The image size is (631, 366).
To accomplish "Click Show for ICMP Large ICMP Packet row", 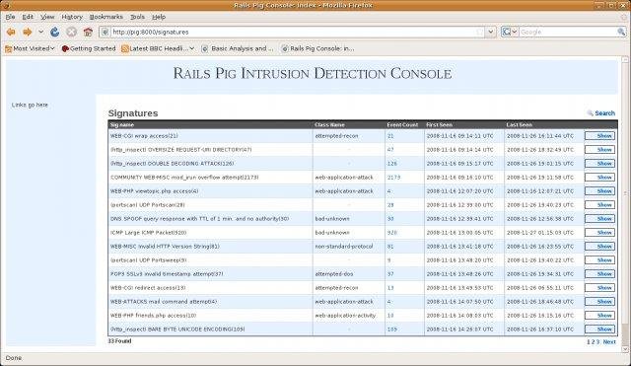I will click(x=599, y=232).
